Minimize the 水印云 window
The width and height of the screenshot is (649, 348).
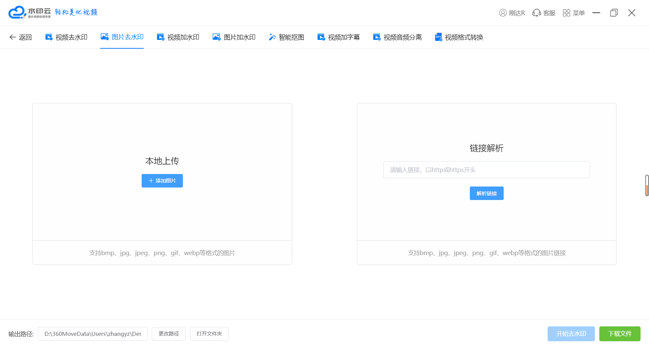click(x=596, y=13)
